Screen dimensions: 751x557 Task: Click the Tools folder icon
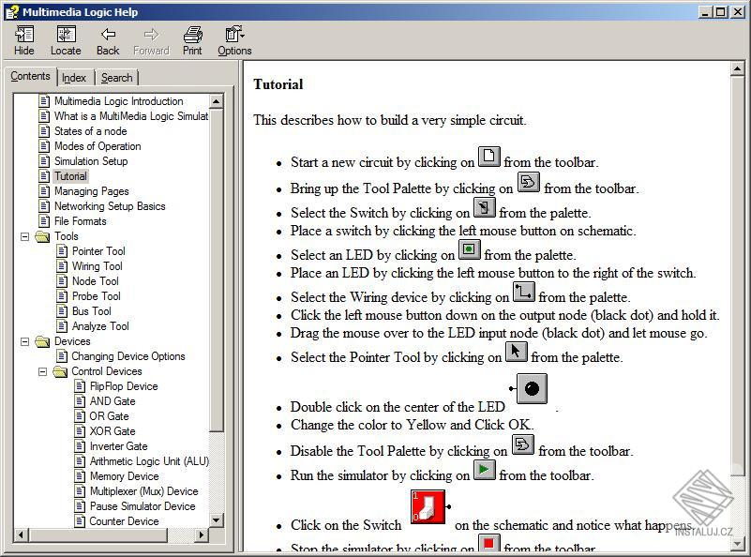[42, 236]
